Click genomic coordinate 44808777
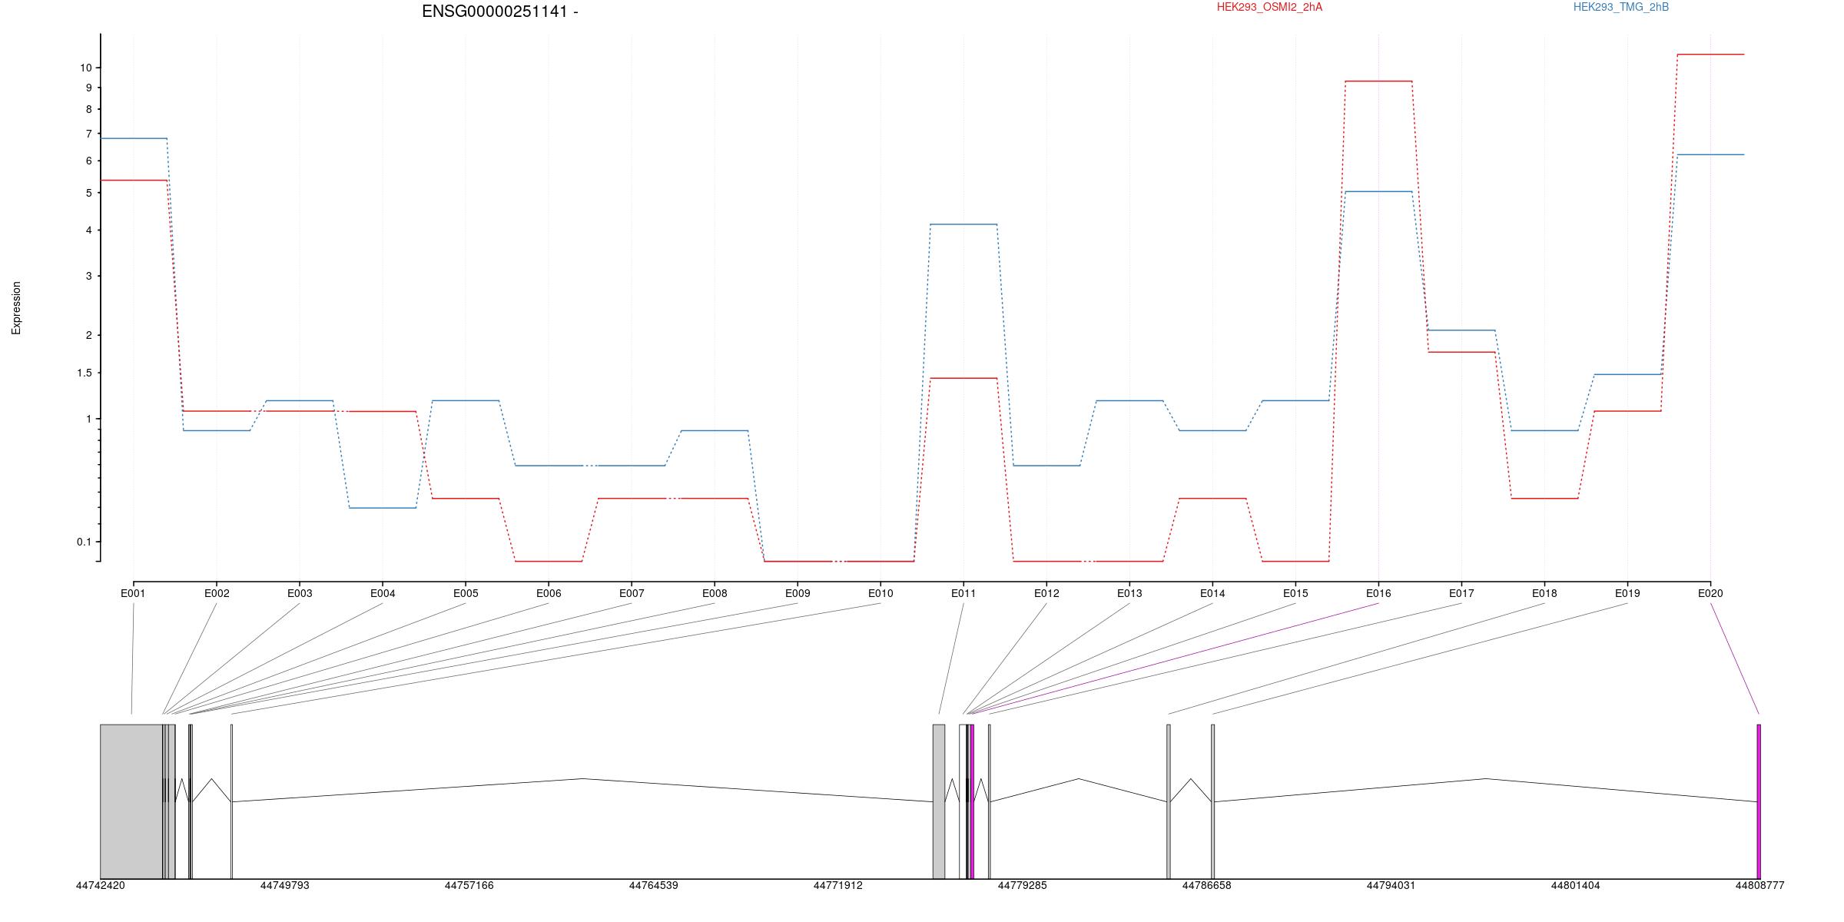Image resolution: width=1844 pixels, height=922 pixels. [x=1759, y=886]
